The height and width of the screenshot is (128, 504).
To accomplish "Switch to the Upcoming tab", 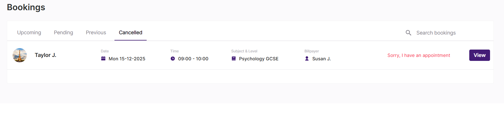I will 29,33.
